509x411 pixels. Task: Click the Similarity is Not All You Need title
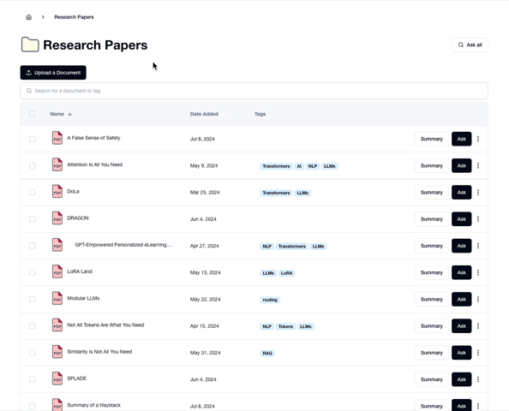tap(99, 352)
